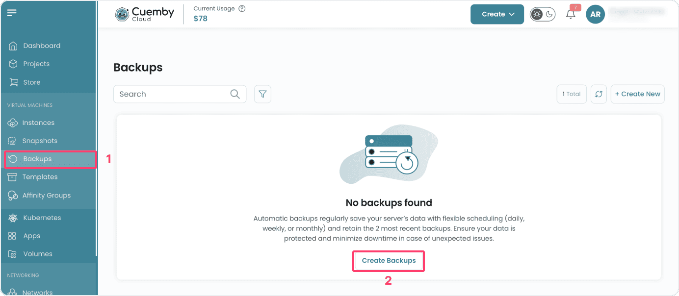Click inside the Search input field
The width and height of the screenshot is (679, 296).
167,94
